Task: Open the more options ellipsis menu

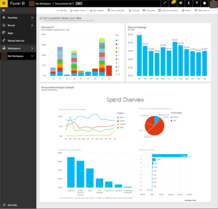Action: click(214, 11)
